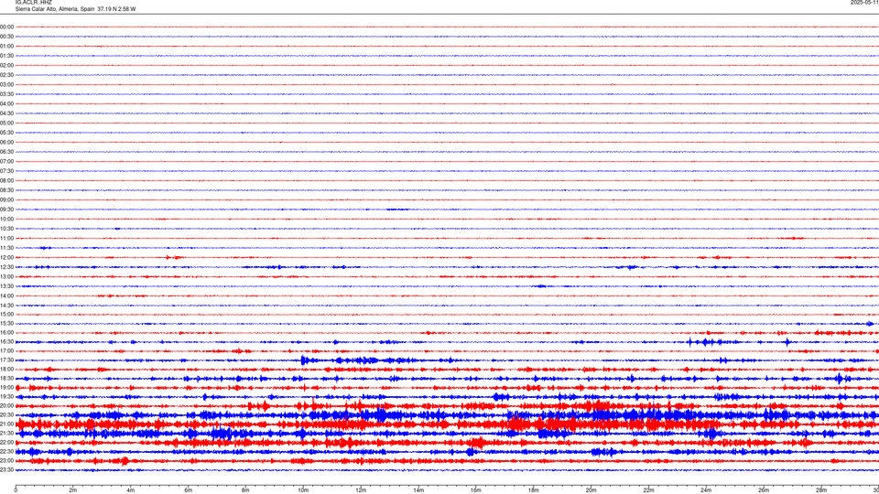Click the 10:30 time row label

6,229
